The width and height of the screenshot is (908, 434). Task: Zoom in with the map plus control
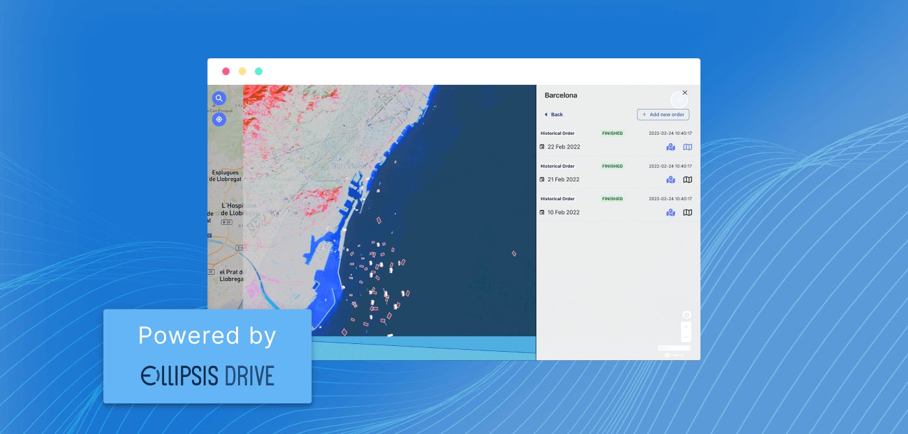686,326
